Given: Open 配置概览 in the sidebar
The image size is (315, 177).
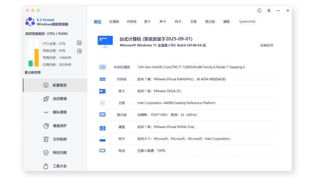Looking at the screenshot, I should (x=55, y=85).
